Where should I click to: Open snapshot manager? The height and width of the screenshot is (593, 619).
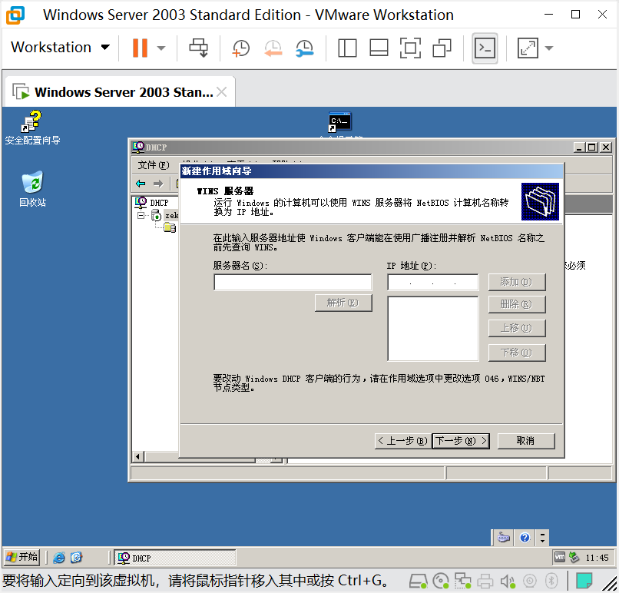coord(304,48)
